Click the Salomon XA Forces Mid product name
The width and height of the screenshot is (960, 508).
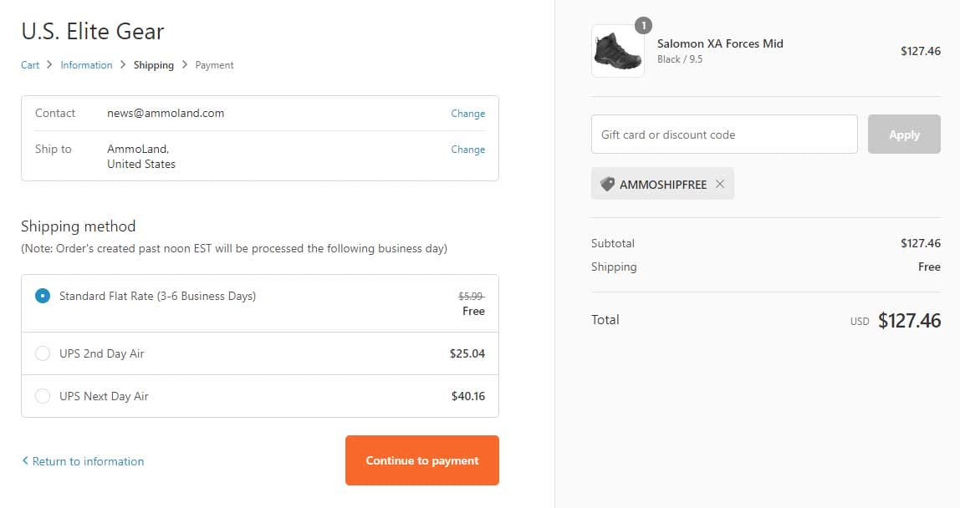pyautogui.click(x=720, y=43)
